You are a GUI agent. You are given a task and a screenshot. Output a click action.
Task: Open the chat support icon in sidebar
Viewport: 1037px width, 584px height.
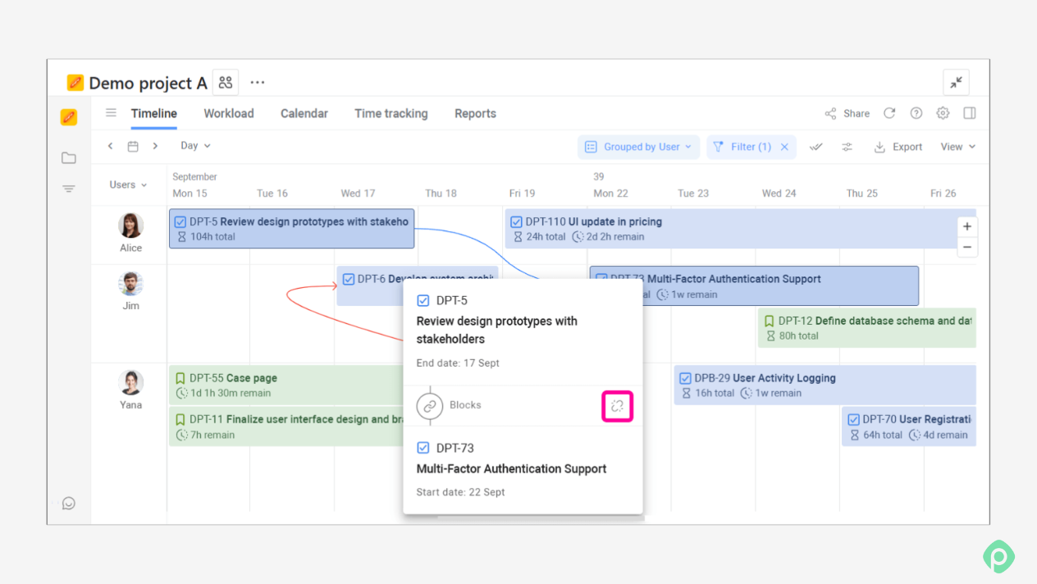click(69, 503)
